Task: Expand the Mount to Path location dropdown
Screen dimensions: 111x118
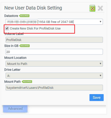Action: click(54, 64)
